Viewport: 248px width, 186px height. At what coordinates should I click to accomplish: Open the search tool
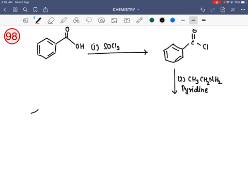tap(25, 10)
